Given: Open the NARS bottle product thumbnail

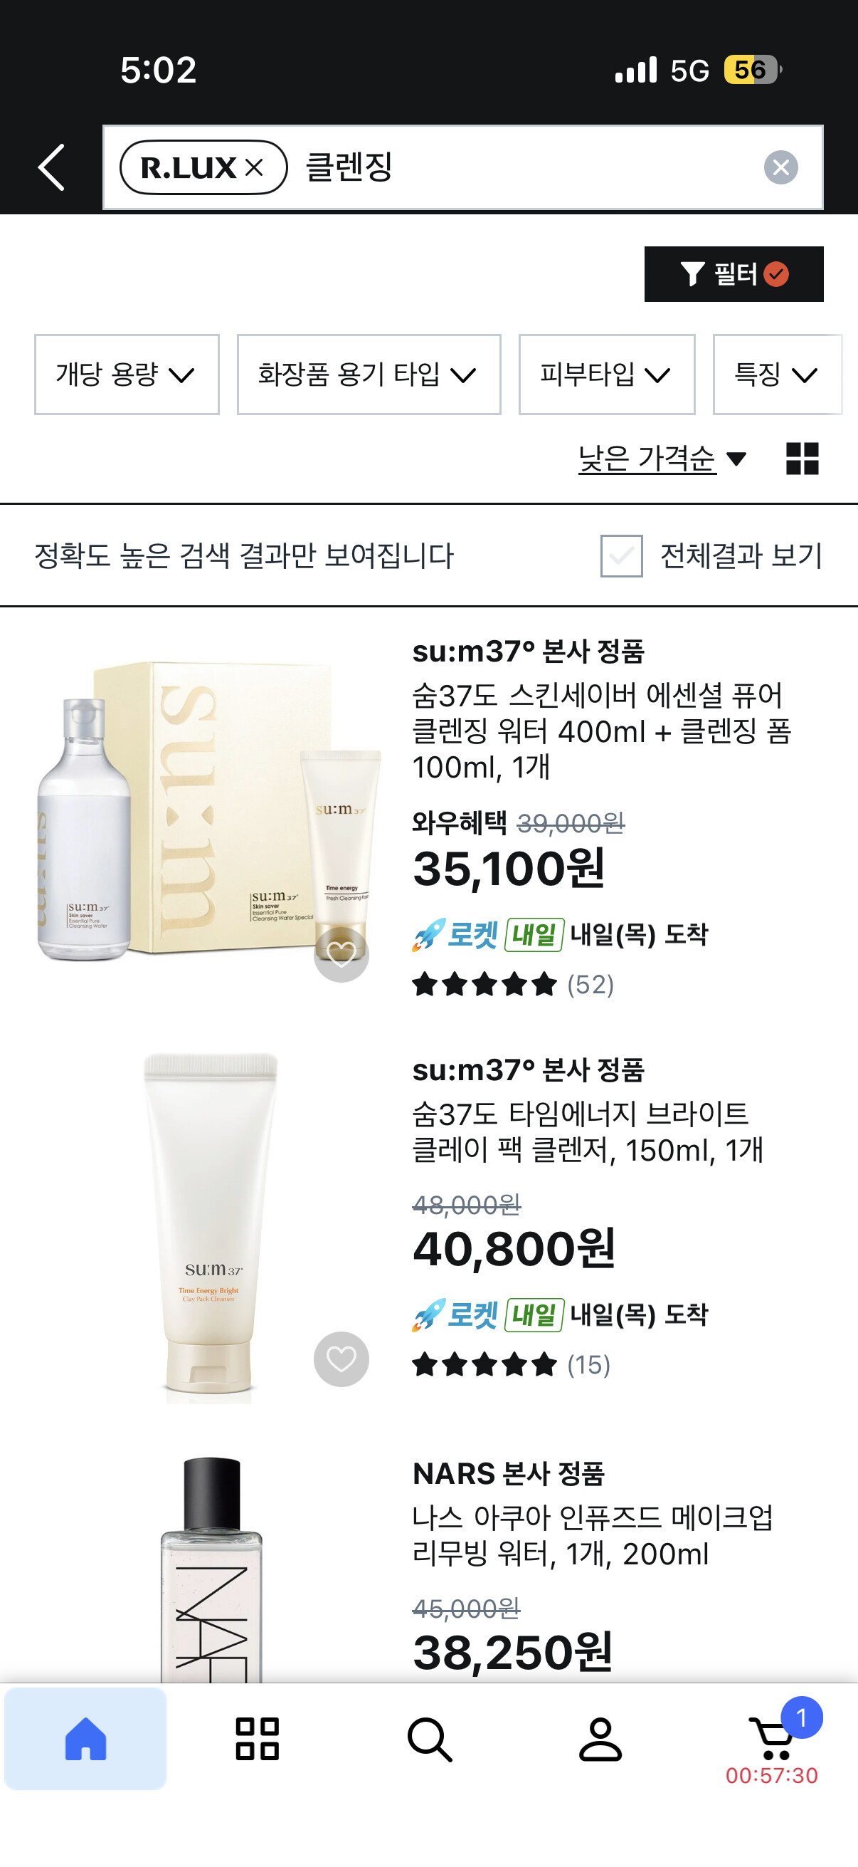Looking at the screenshot, I should pyautogui.click(x=211, y=1569).
